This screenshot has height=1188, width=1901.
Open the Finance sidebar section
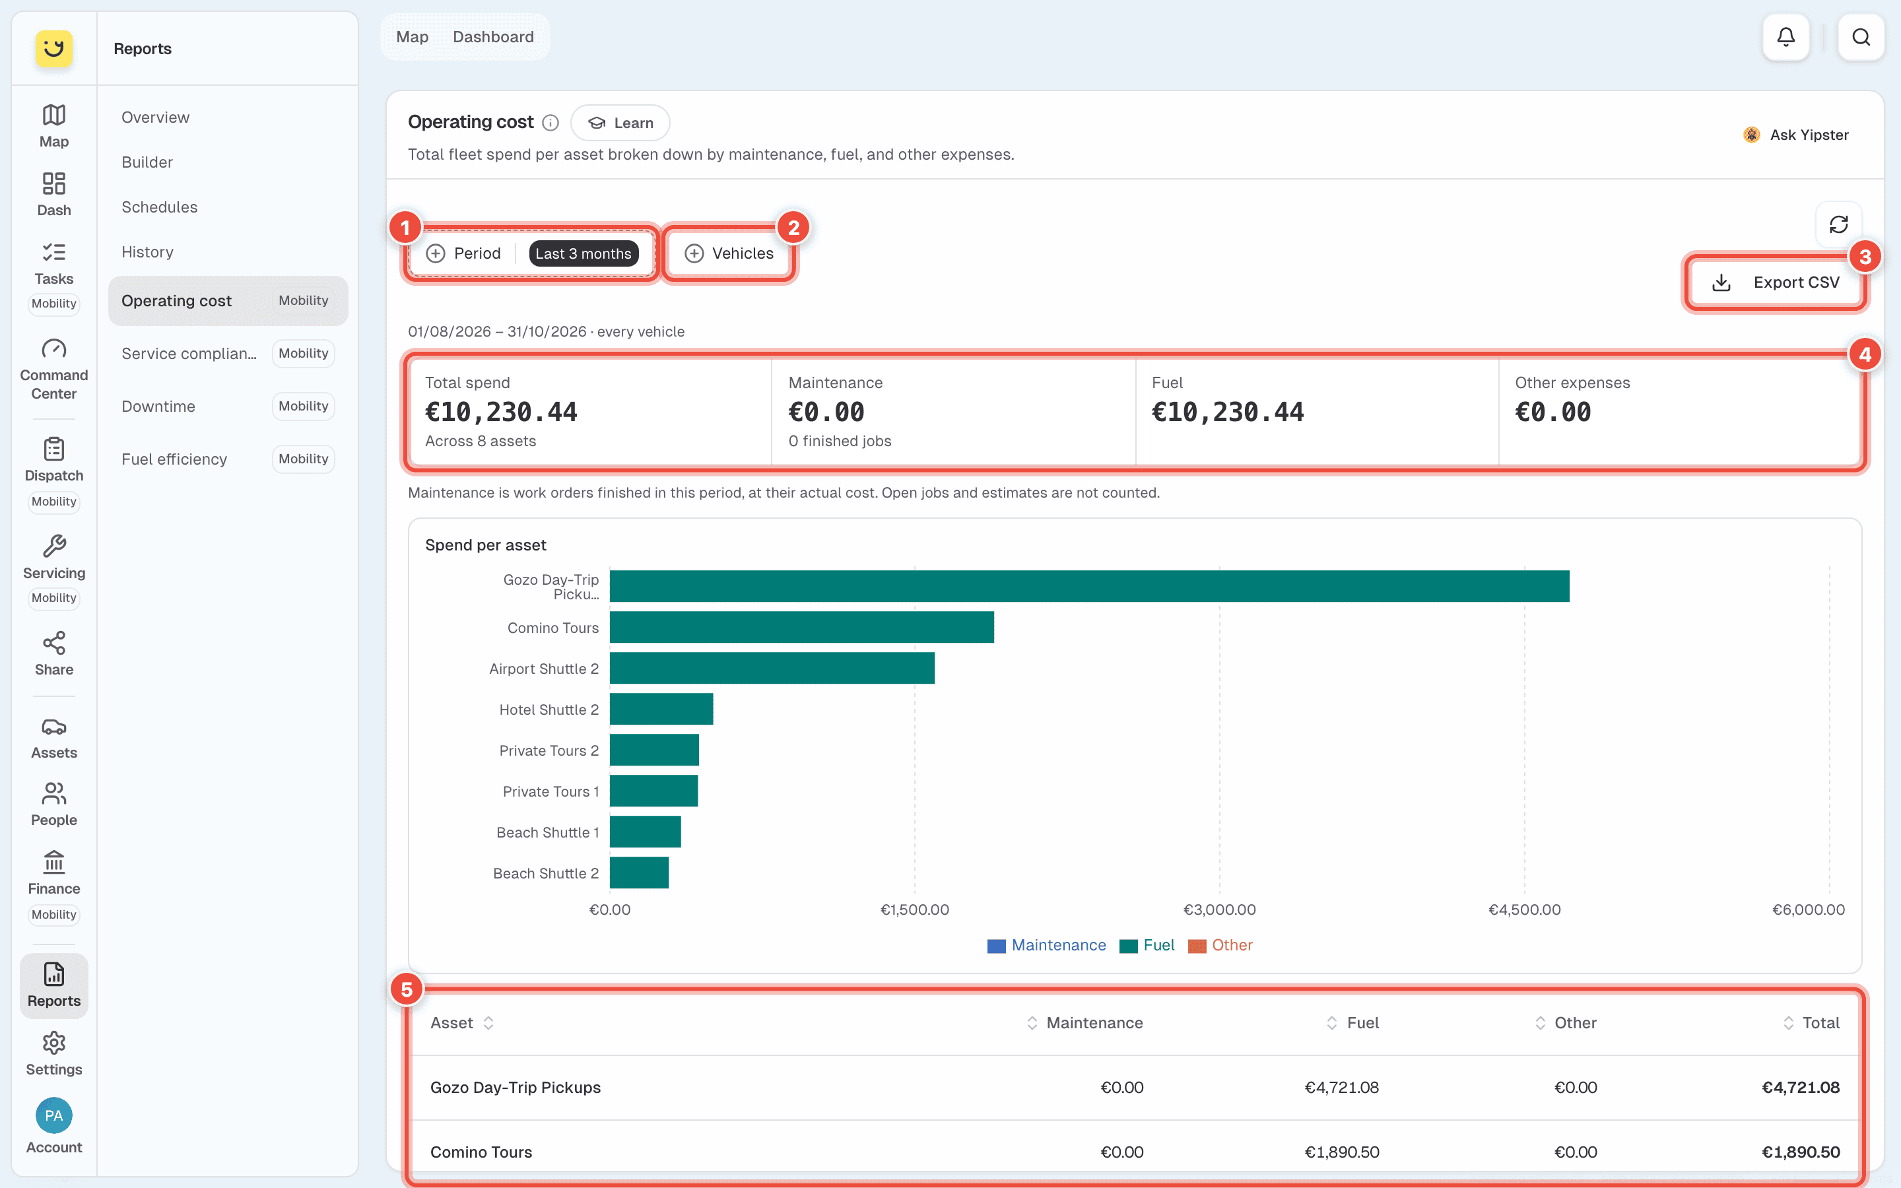coord(53,873)
